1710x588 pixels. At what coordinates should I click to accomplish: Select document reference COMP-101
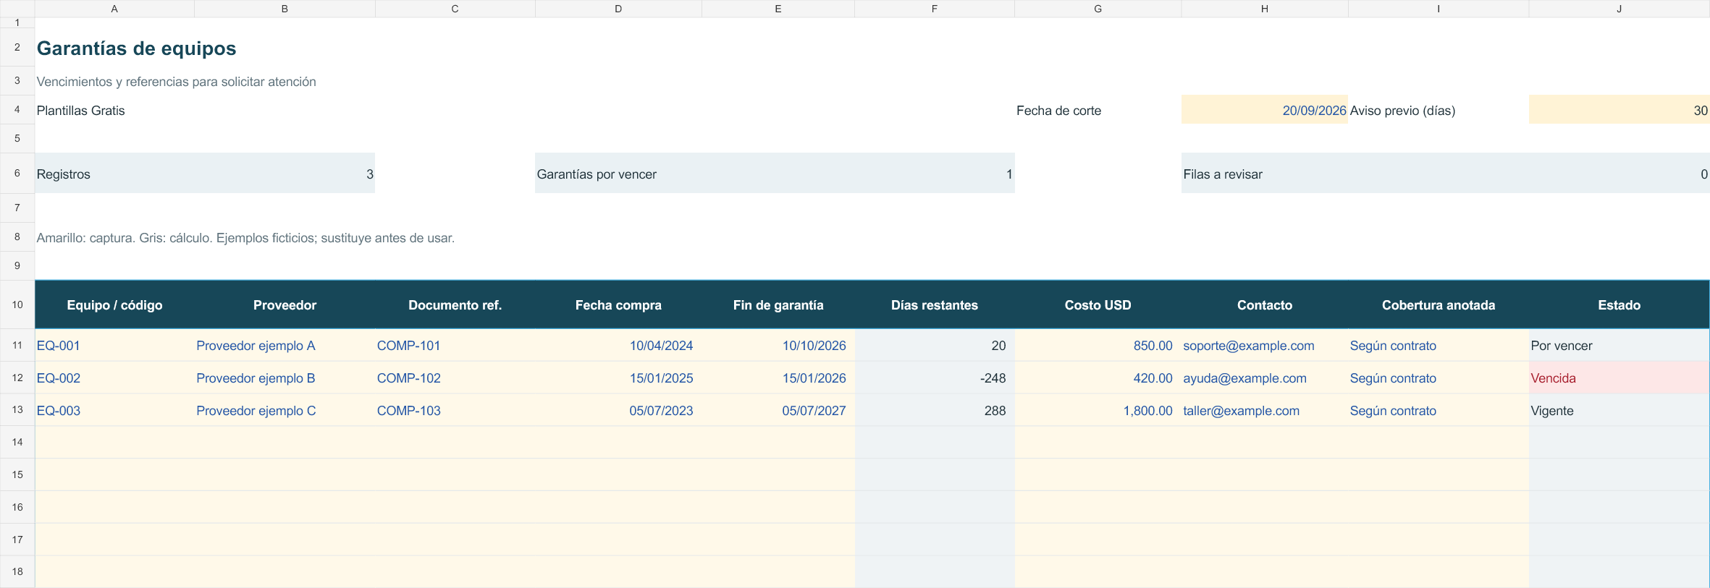pyautogui.click(x=455, y=346)
